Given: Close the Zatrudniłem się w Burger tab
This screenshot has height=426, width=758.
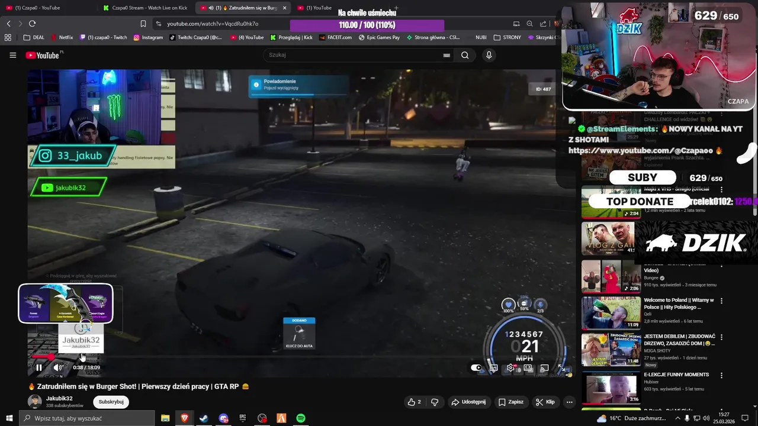Looking at the screenshot, I should (x=285, y=8).
